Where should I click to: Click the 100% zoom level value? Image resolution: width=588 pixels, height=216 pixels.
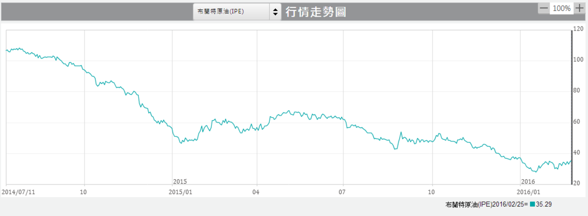tap(562, 8)
